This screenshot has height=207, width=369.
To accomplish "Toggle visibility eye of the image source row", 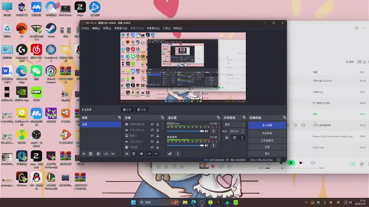I will 152,136.
